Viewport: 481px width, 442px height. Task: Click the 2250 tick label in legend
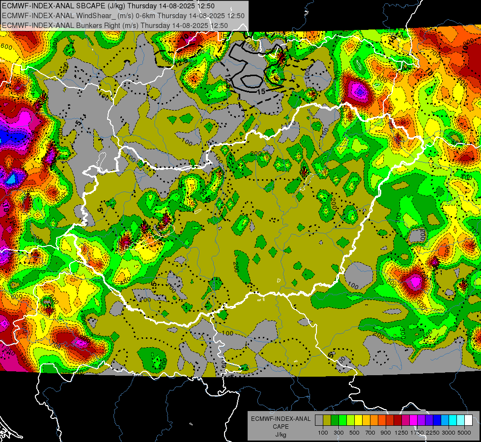tap(433, 433)
